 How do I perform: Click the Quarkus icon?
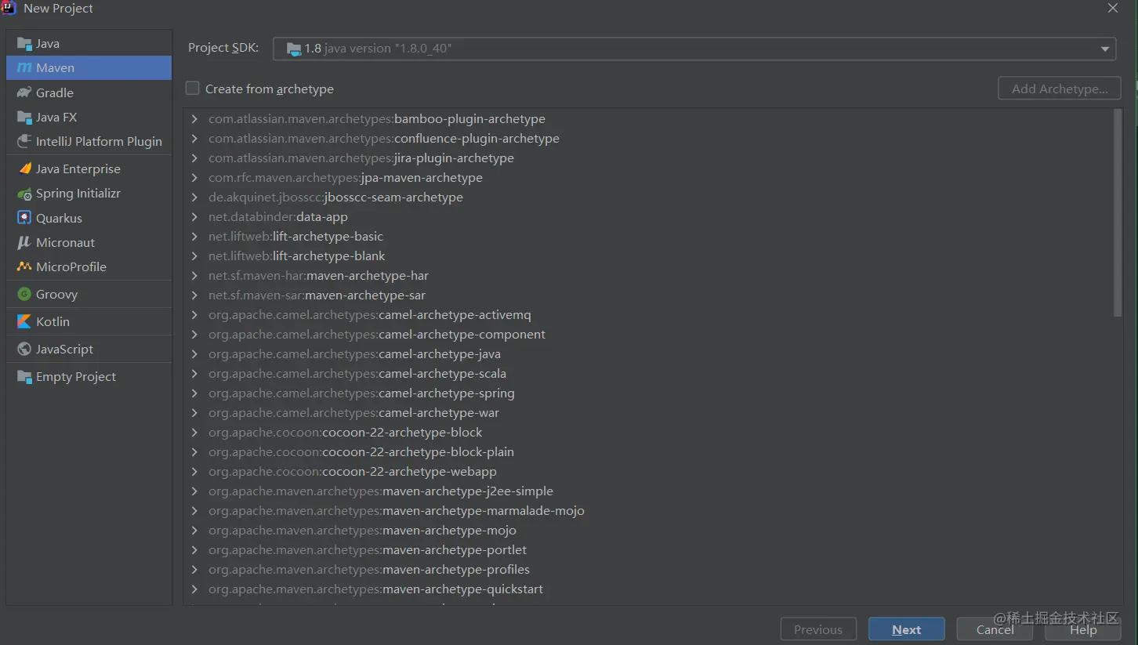pos(24,218)
